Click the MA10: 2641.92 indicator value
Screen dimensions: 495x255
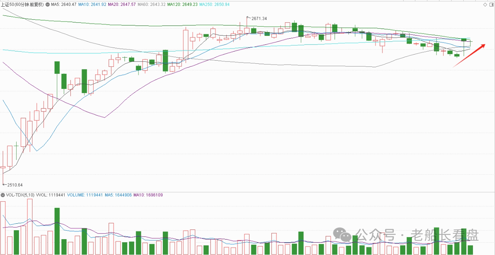point(92,5)
